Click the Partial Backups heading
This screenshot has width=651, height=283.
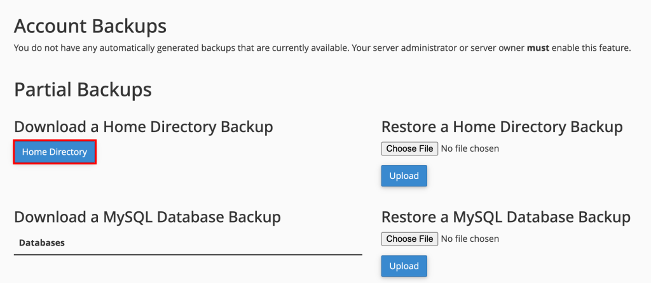pos(83,89)
